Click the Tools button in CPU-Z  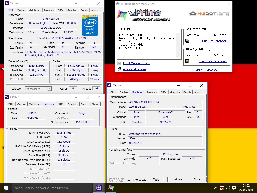tap(156, 179)
